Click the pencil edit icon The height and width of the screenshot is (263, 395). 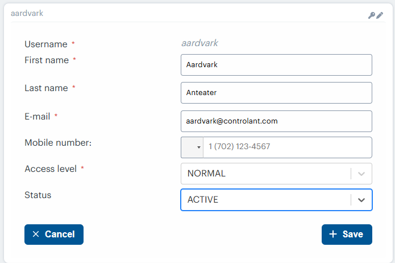pos(380,15)
